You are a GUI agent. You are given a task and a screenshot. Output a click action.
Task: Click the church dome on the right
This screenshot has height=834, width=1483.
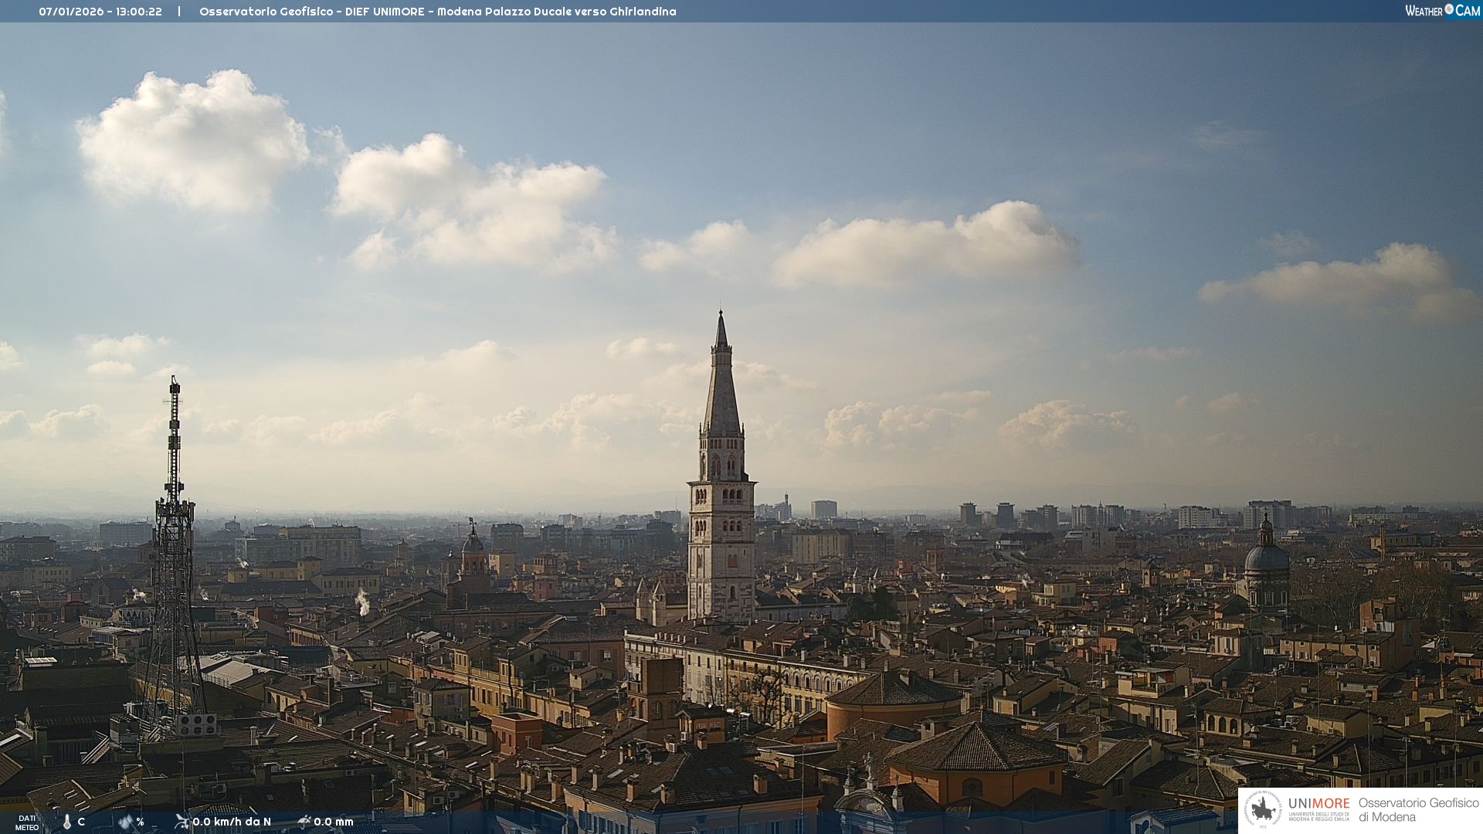pos(1266,558)
